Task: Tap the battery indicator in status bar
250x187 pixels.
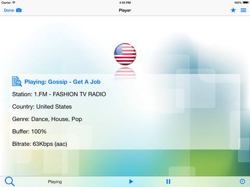Action: [x=246, y=3]
